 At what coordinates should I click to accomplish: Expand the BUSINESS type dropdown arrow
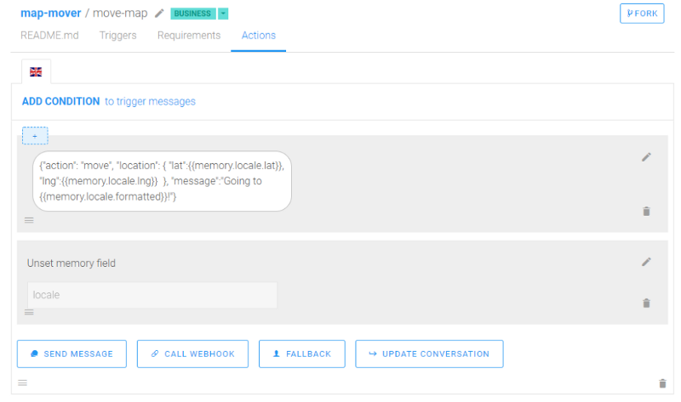[223, 14]
